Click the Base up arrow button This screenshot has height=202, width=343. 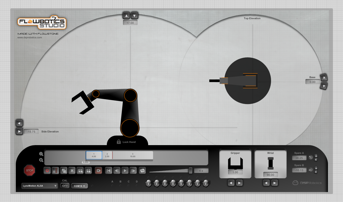pyautogui.click(x=324, y=77)
